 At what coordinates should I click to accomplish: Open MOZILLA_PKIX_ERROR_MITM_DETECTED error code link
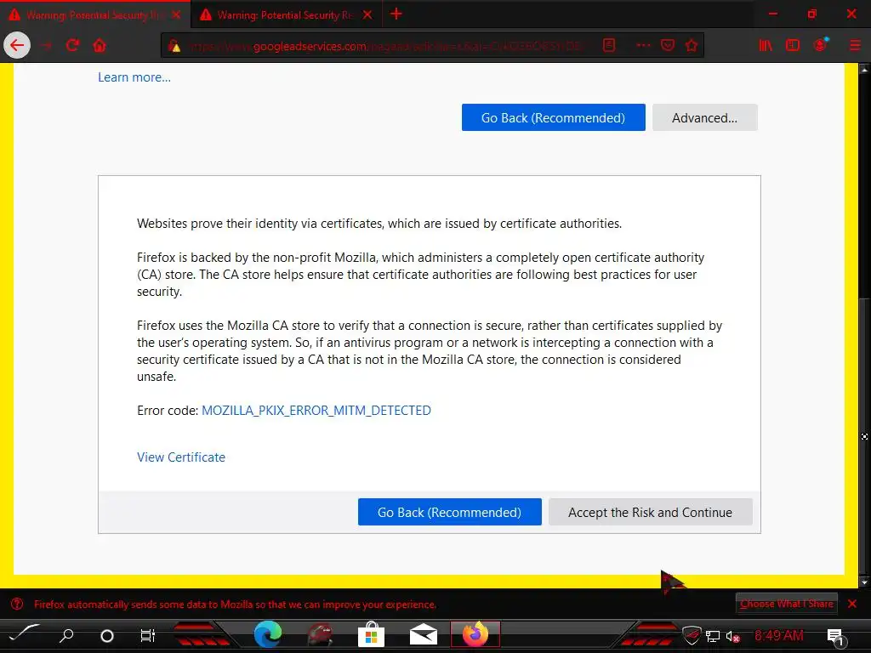[316, 411]
